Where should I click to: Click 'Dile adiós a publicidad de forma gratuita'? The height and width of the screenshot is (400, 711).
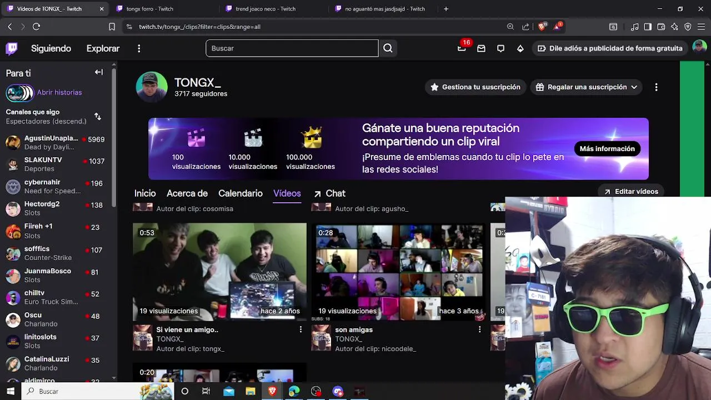[610, 48]
